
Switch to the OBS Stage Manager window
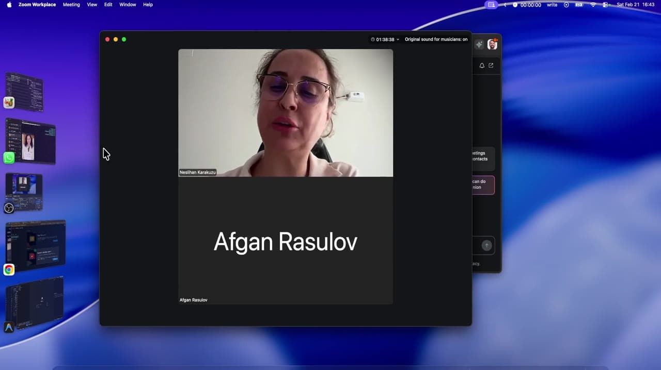[x=24, y=191]
